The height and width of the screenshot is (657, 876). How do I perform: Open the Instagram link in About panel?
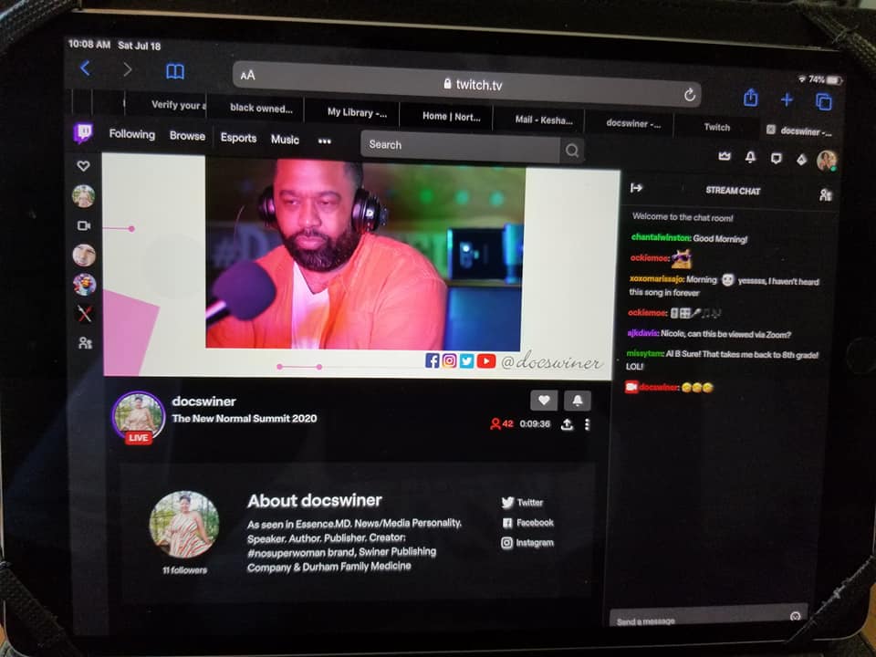tap(527, 543)
